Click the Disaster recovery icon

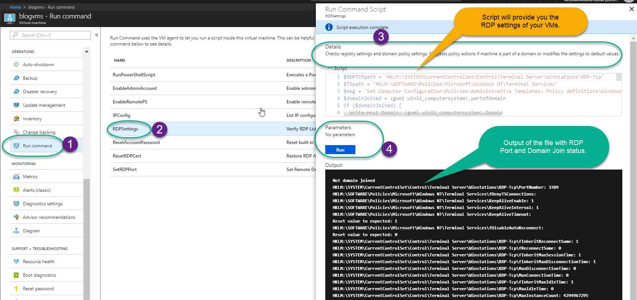[16, 92]
